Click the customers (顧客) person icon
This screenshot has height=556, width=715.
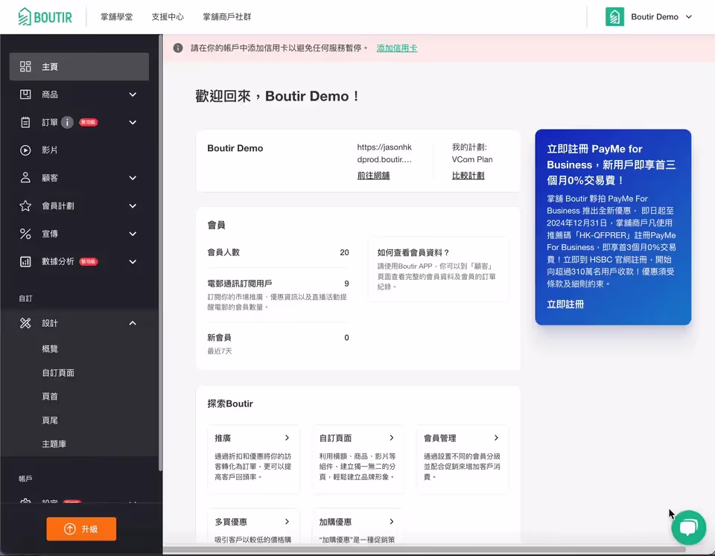pos(25,178)
